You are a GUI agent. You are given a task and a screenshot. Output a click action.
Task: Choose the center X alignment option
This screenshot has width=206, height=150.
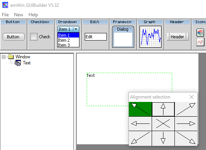click(x=163, y=123)
